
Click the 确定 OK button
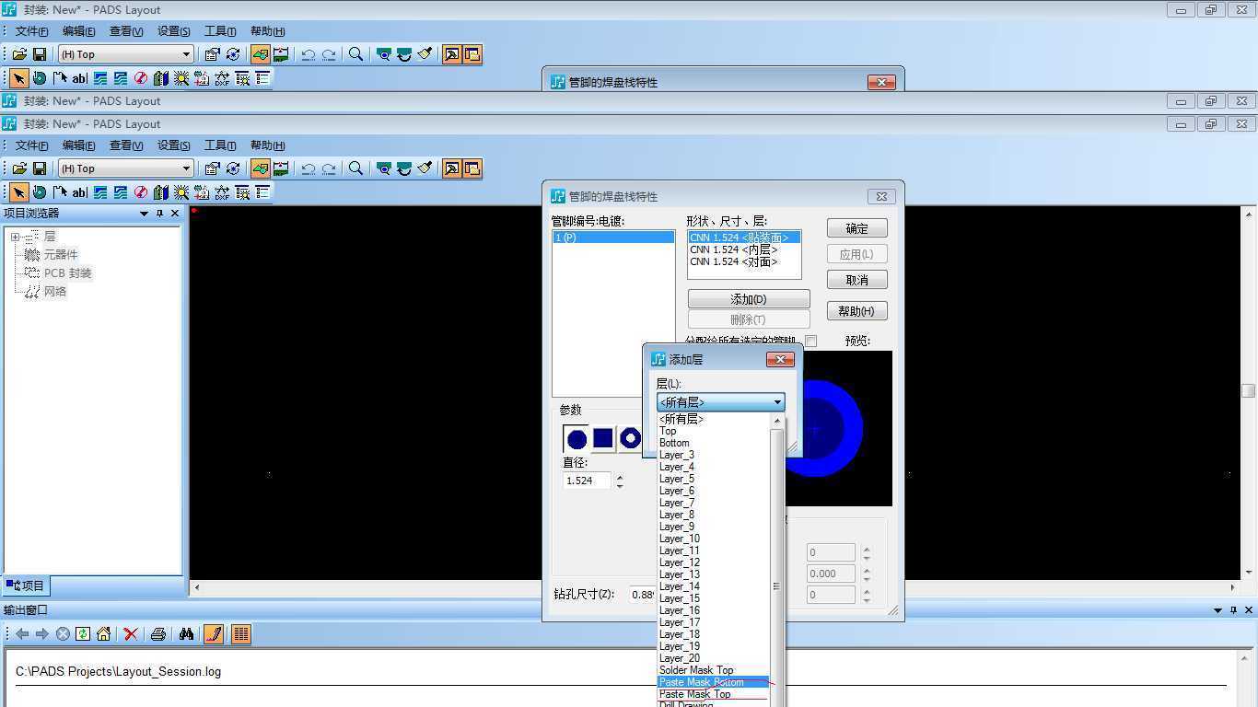[x=856, y=228]
